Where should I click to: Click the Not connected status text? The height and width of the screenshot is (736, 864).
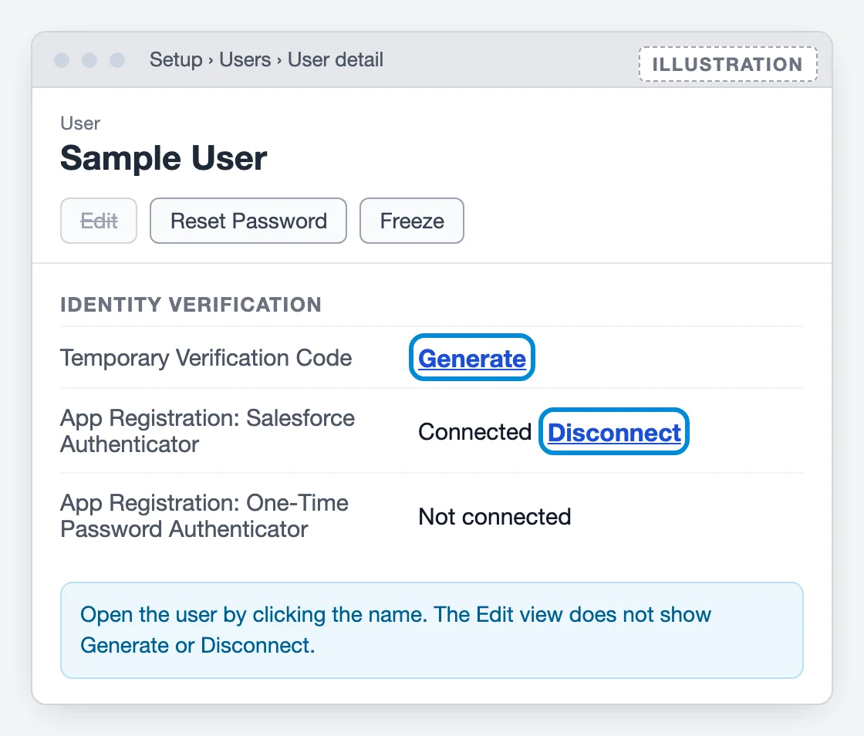click(494, 517)
